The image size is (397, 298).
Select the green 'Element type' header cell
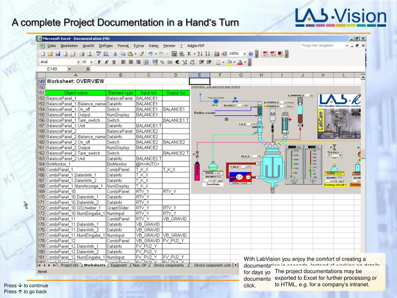(121, 93)
